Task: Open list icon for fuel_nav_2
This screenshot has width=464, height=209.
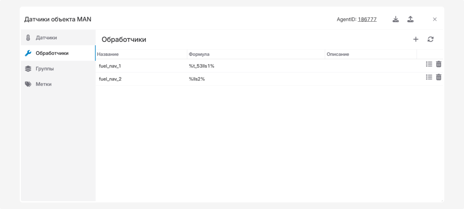Action: 429,77
